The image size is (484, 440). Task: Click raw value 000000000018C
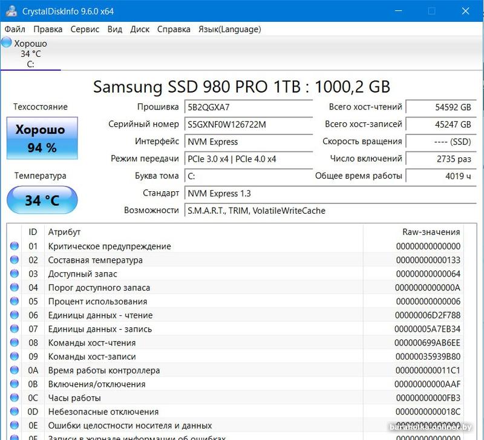tap(428, 412)
